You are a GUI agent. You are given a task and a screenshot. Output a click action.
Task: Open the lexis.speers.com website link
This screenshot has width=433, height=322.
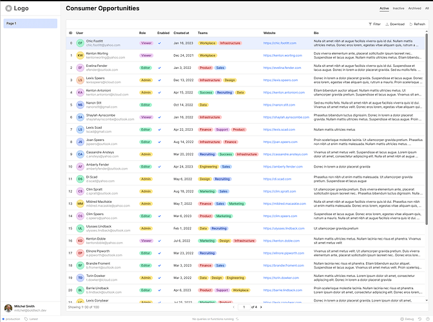280,80
